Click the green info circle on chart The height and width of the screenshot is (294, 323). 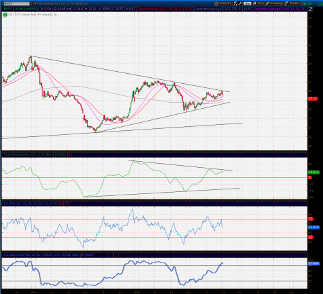pos(5,15)
